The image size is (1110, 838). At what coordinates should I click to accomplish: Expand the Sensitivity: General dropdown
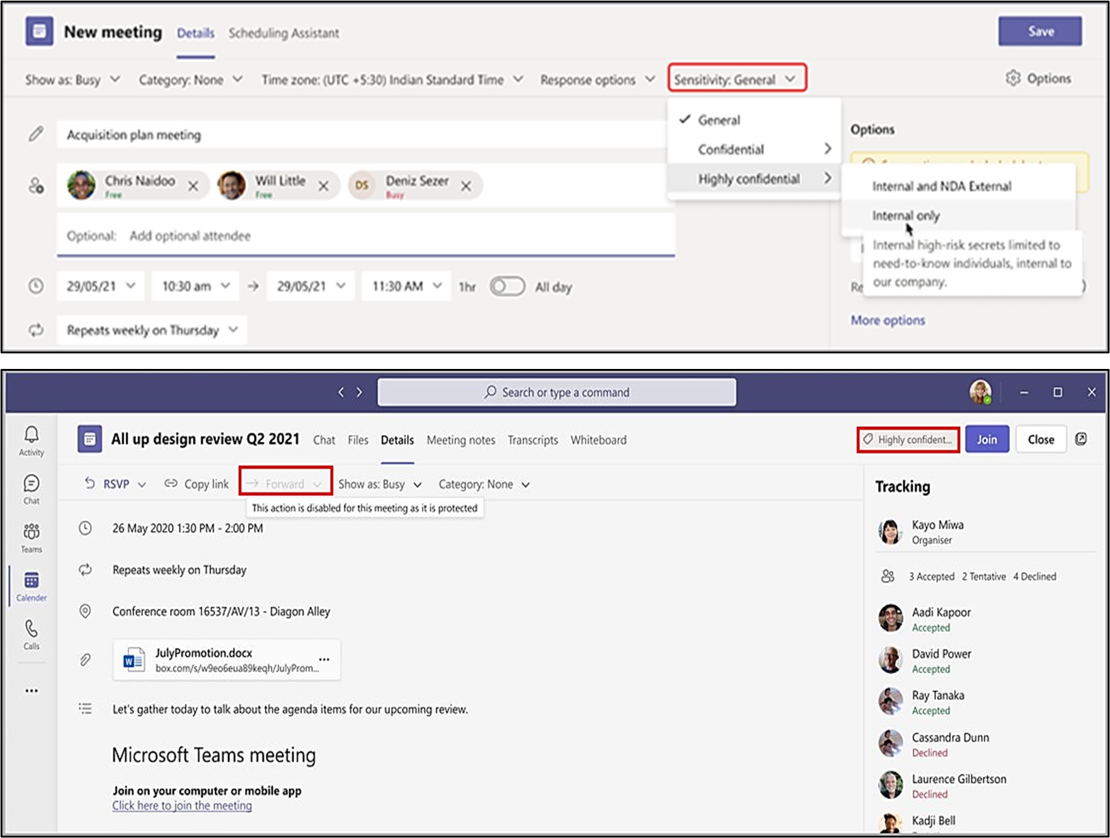[736, 79]
